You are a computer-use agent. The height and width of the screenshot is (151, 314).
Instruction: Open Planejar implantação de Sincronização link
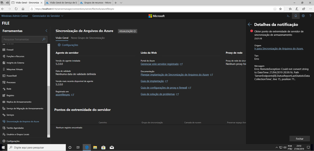pyautogui.click(x=175, y=75)
